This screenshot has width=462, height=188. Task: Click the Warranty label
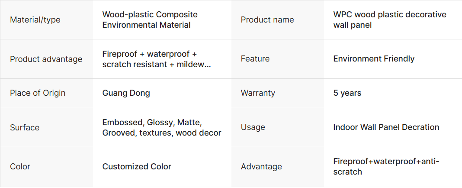258,93
